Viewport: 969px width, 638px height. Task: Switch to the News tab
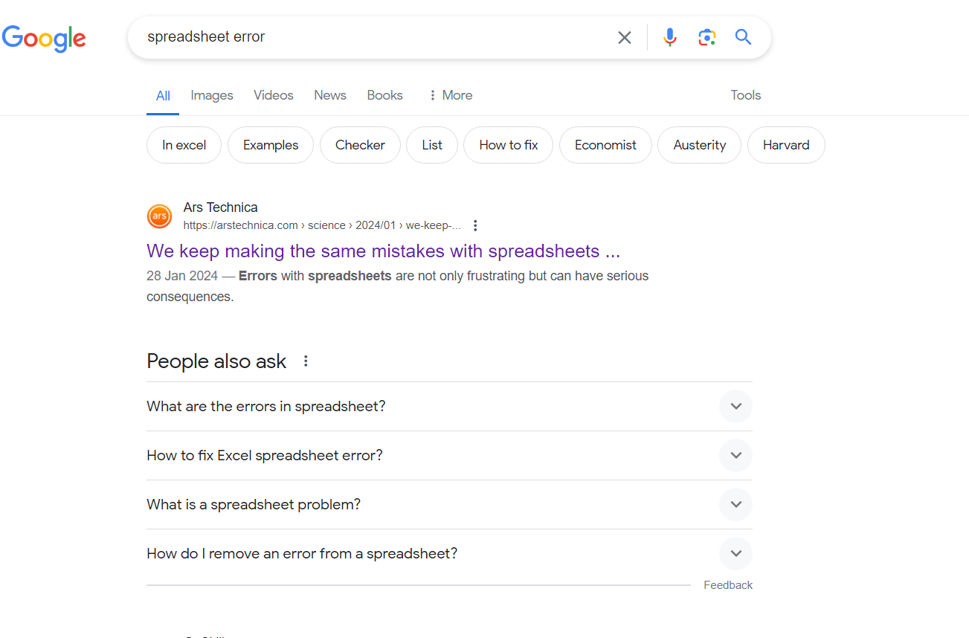coord(330,95)
